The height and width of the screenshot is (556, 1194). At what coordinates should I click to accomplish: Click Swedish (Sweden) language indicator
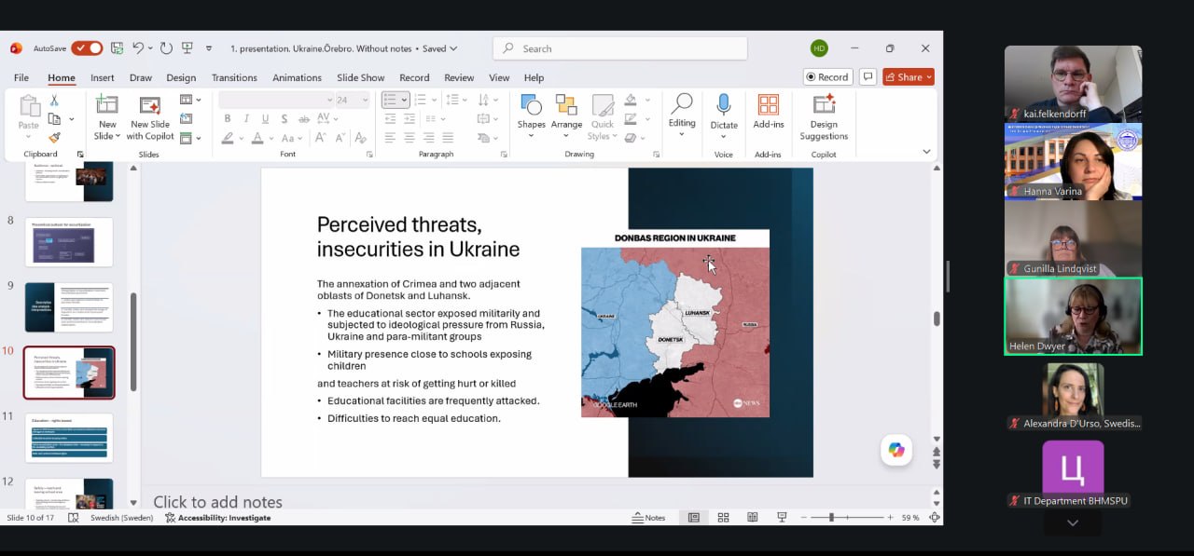[121, 518]
